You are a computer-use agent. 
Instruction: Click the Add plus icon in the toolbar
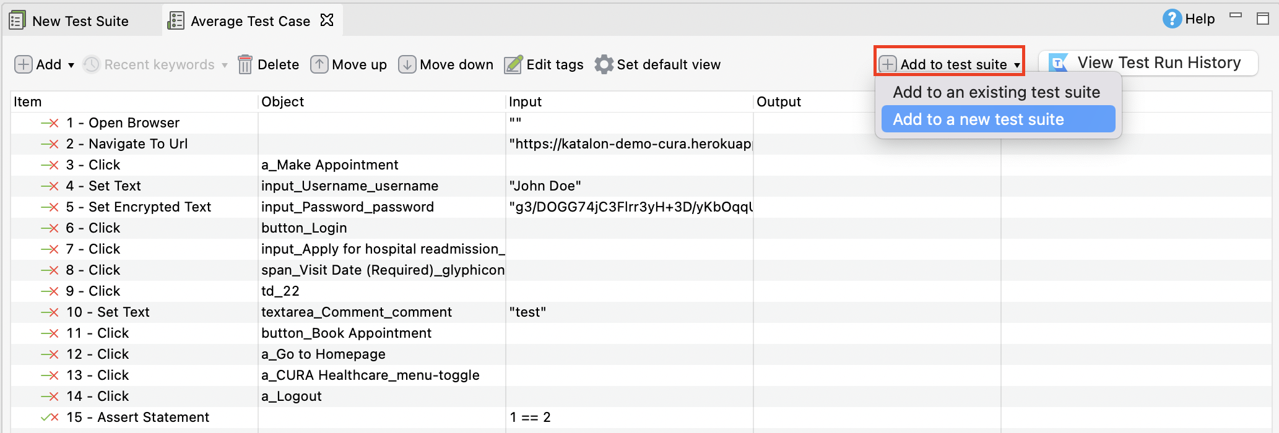point(23,64)
